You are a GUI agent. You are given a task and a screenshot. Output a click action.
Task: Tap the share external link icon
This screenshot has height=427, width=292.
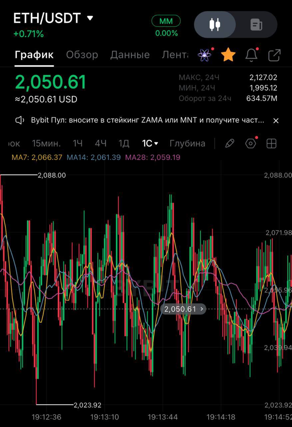pyautogui.click(x=274, y=55)
